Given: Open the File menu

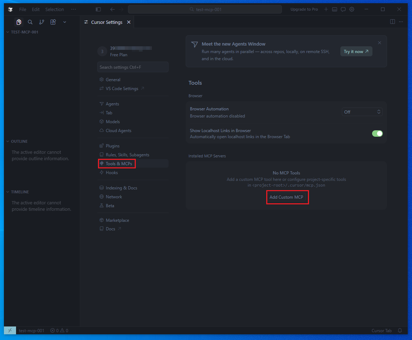Looking at the screenshot, I should (22, 10).
